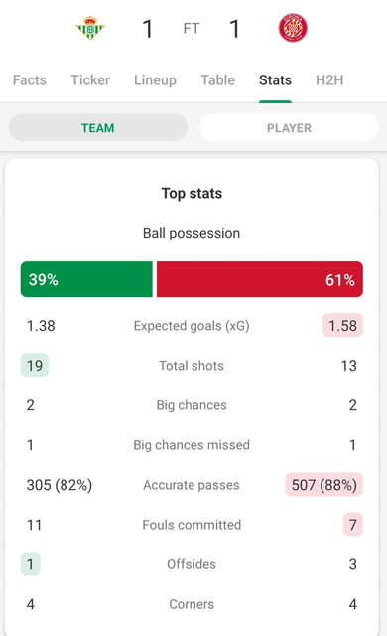
Task: Open the Real Betis team crest
Action: pyautogui.click(x=90, y=28)
